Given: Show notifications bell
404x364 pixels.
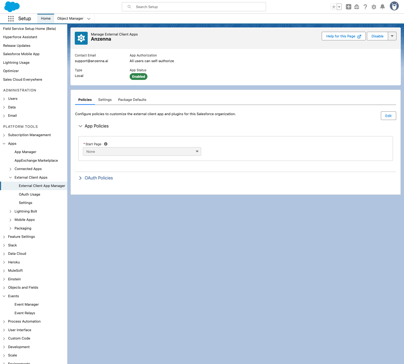Looking at the screenshot, I should tap(382, 7).
